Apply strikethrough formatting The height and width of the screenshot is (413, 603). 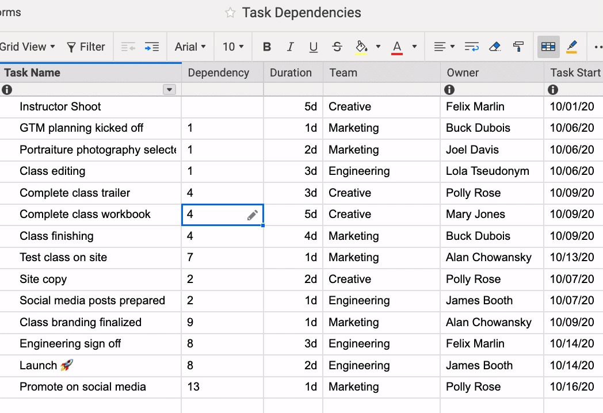[x=337, y=47]
